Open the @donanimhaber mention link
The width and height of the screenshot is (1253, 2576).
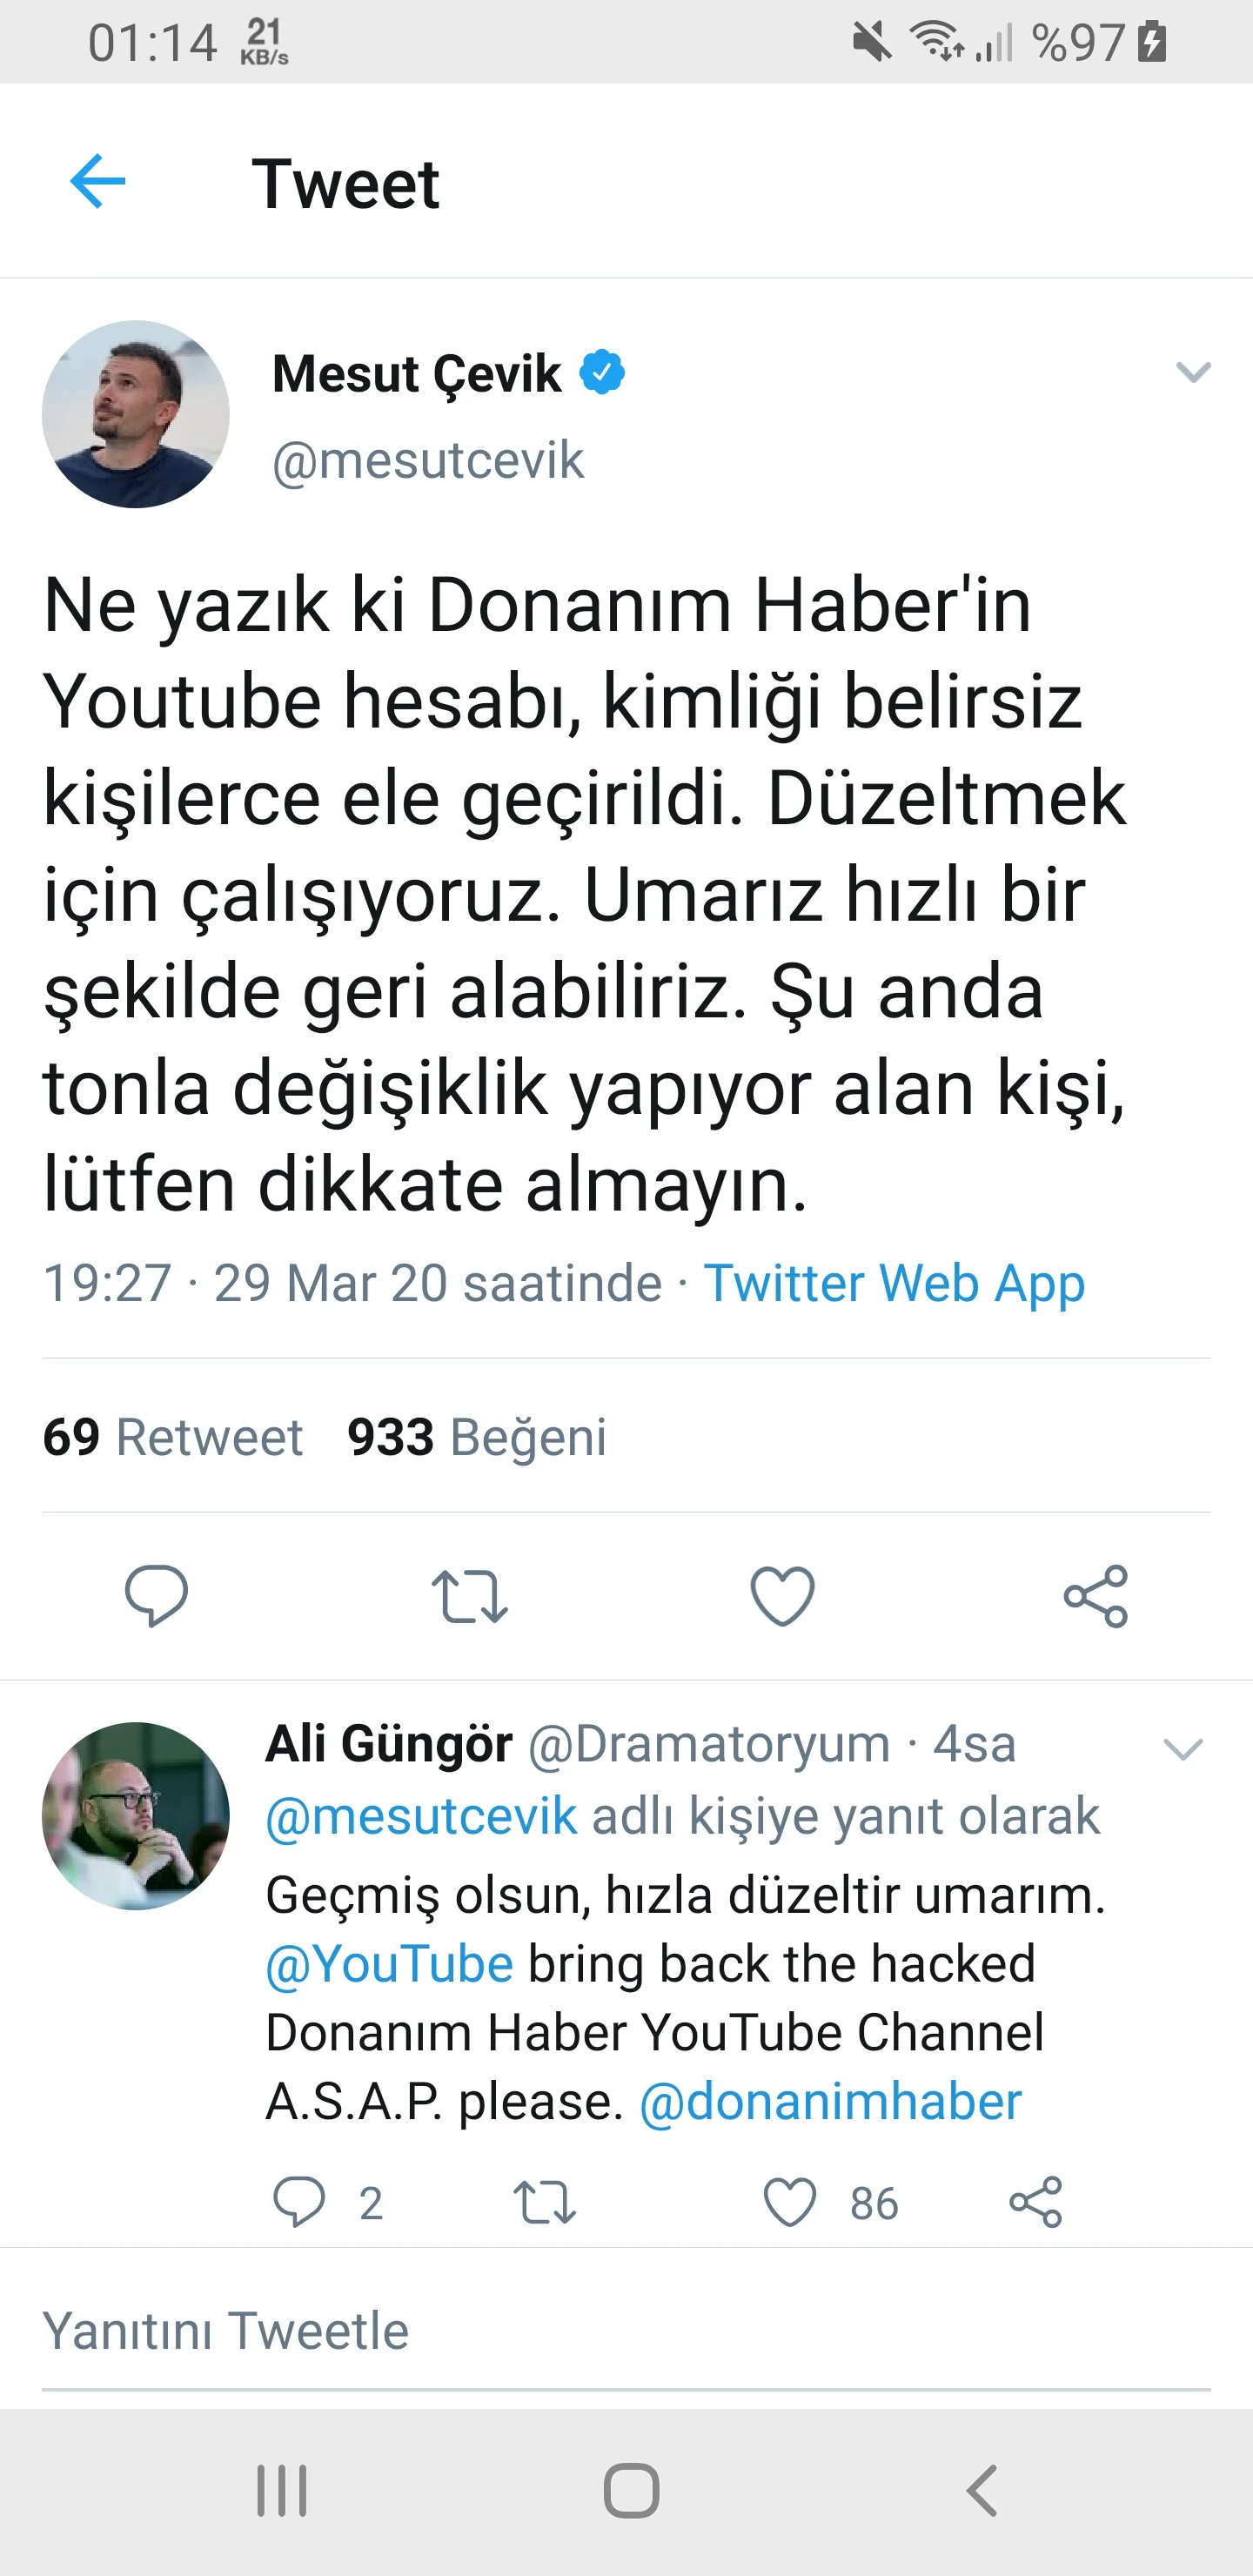pyautogui.click(x=830, y=2101)
